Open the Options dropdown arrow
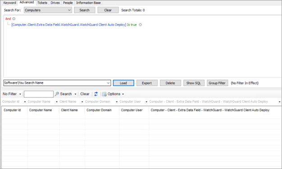The image size is (282, 169). (x=123, y=94)
